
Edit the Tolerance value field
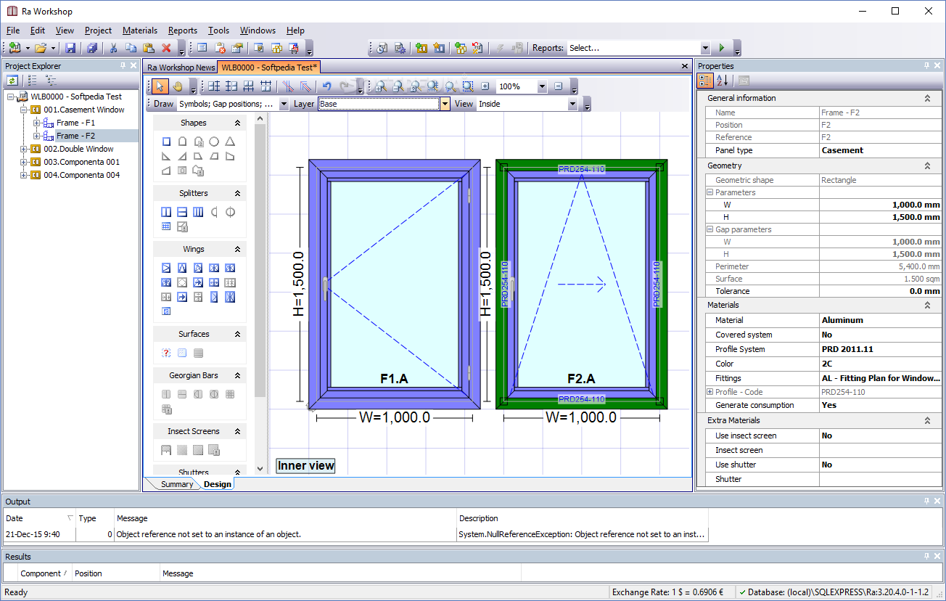[881, 291]
